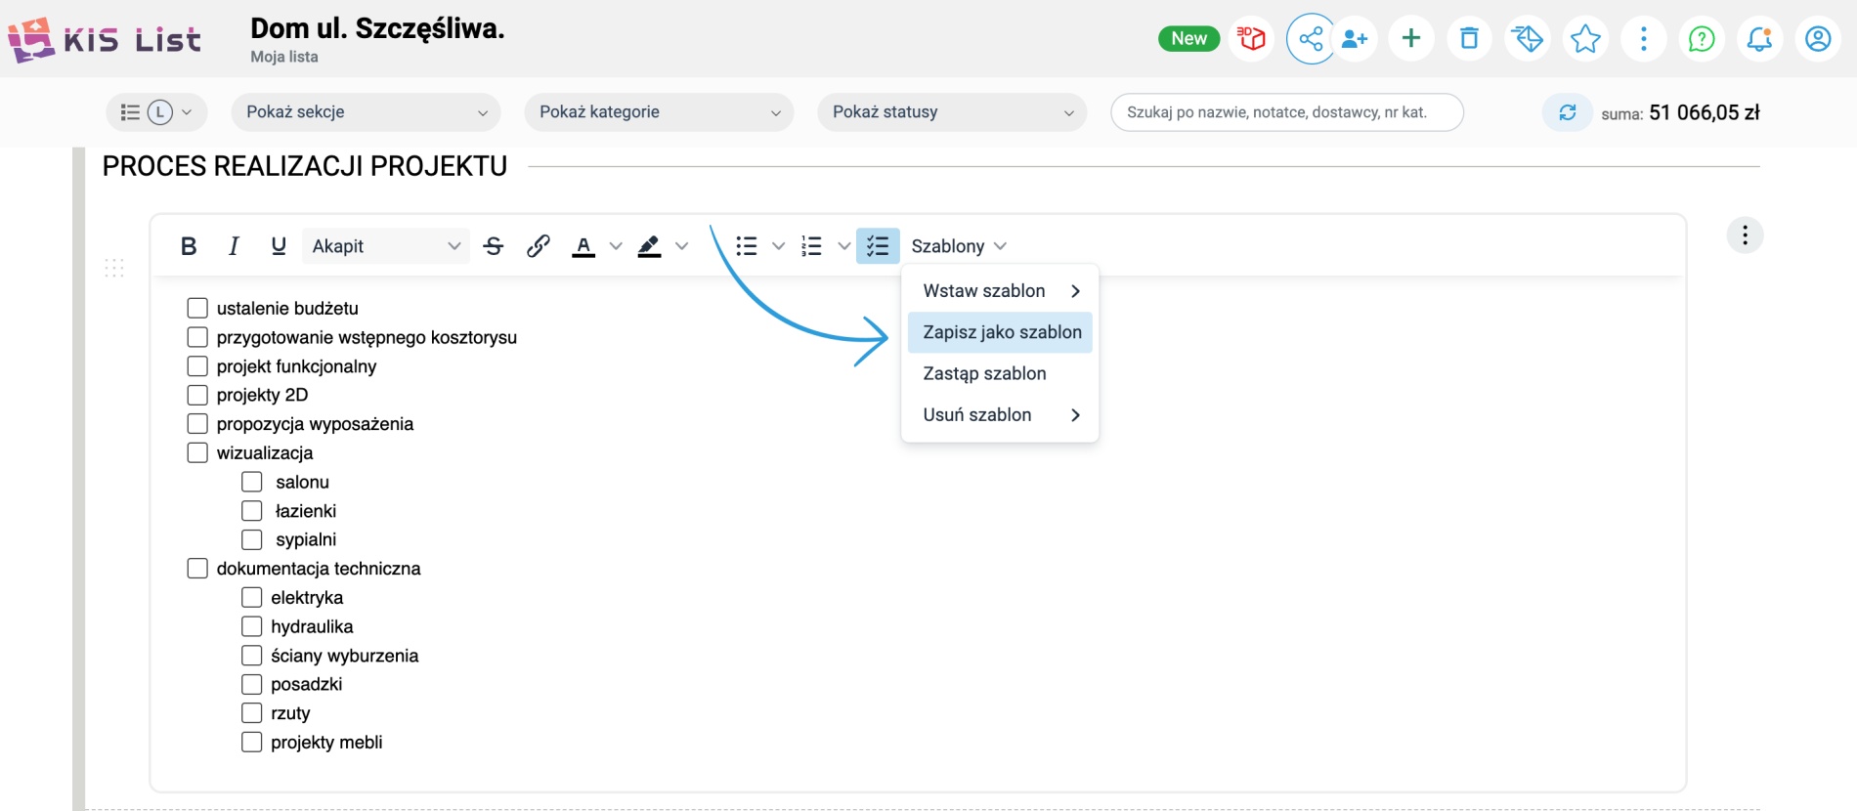The height and width of the screenshot is (811, 1857).
Task: Click the Szablony templates button
Action: [958, 246]
